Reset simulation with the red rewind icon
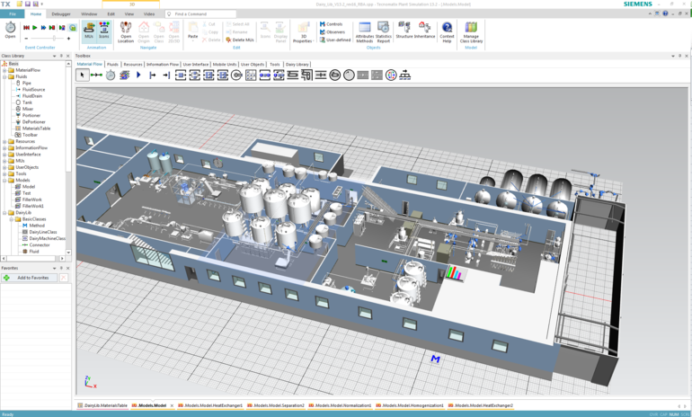Viewport: 692px width, 417px height. pyautogui.click(x=26, y=27)
